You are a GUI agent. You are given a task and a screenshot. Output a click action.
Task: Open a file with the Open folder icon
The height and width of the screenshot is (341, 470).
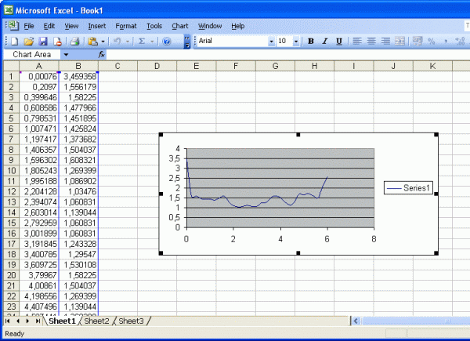(x=29, y=41)
